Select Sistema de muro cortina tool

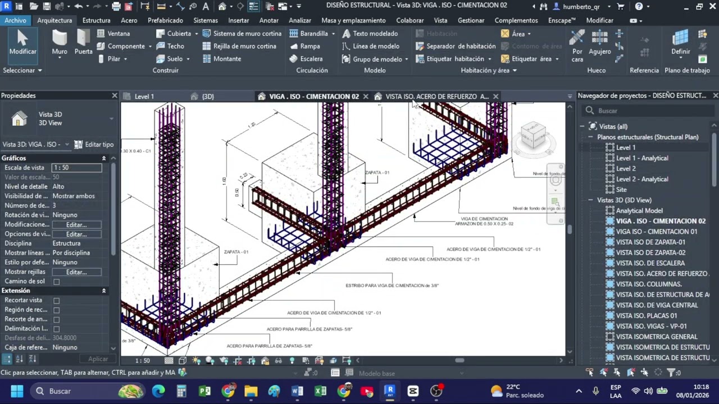tap(242, 34)
